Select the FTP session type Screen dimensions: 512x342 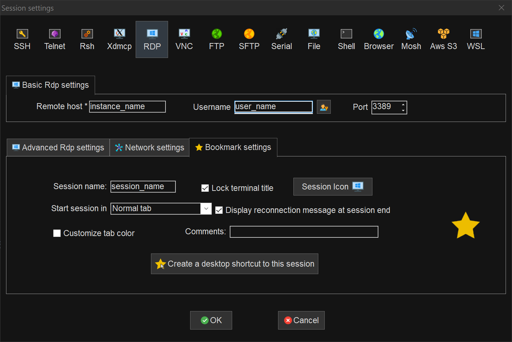coord(216,39)
